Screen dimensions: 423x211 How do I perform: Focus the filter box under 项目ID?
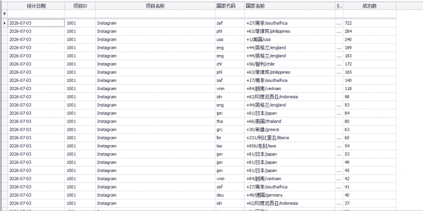(x=80, y=14)
